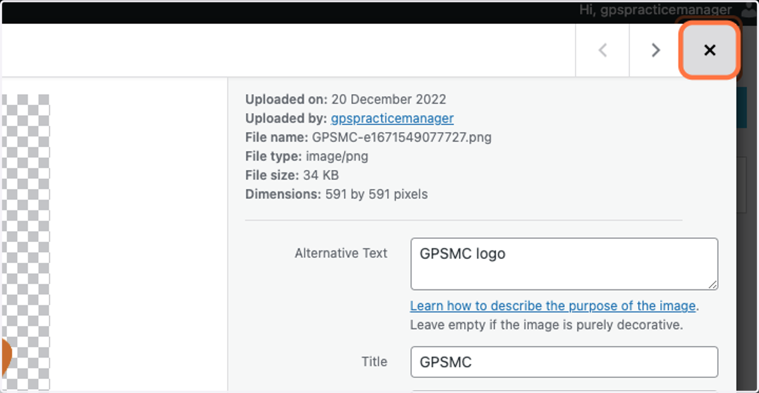
Task: Open the gpspracticemanager uploader link
Action: coord(392,118)
